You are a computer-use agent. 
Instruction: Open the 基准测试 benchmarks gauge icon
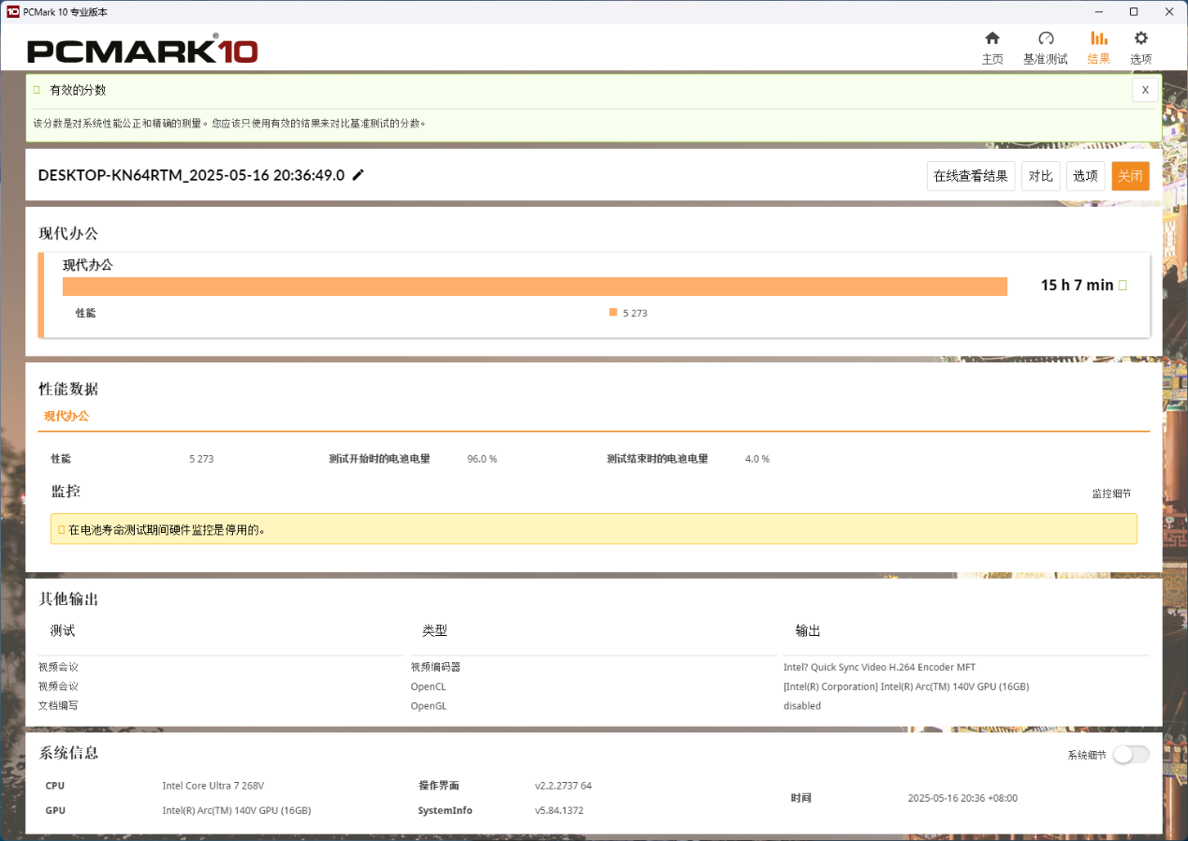click(x=1046, y=38)
